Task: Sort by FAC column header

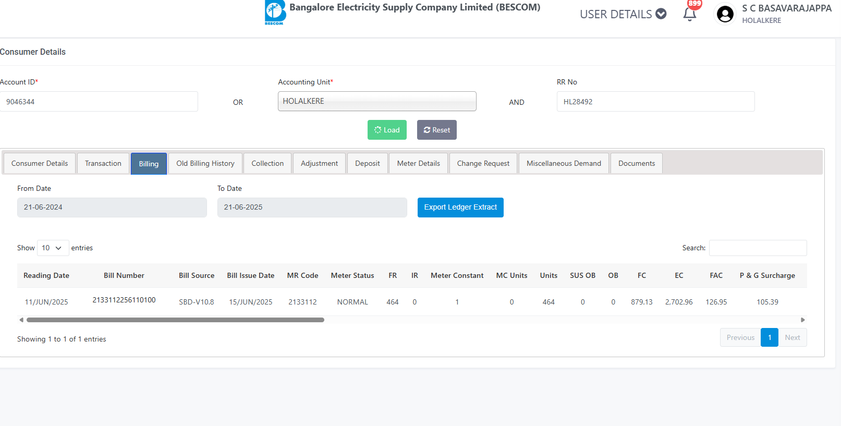Action: tap(716, 275)
